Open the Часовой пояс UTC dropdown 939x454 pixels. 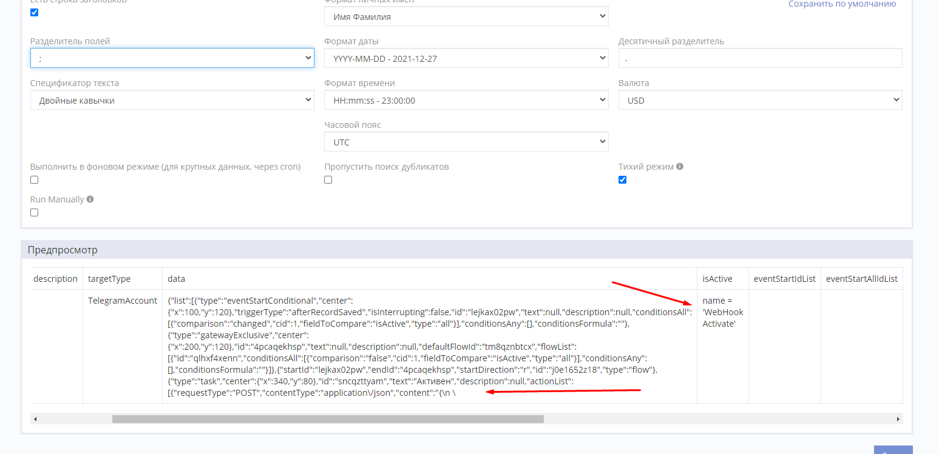pos(466,142)
